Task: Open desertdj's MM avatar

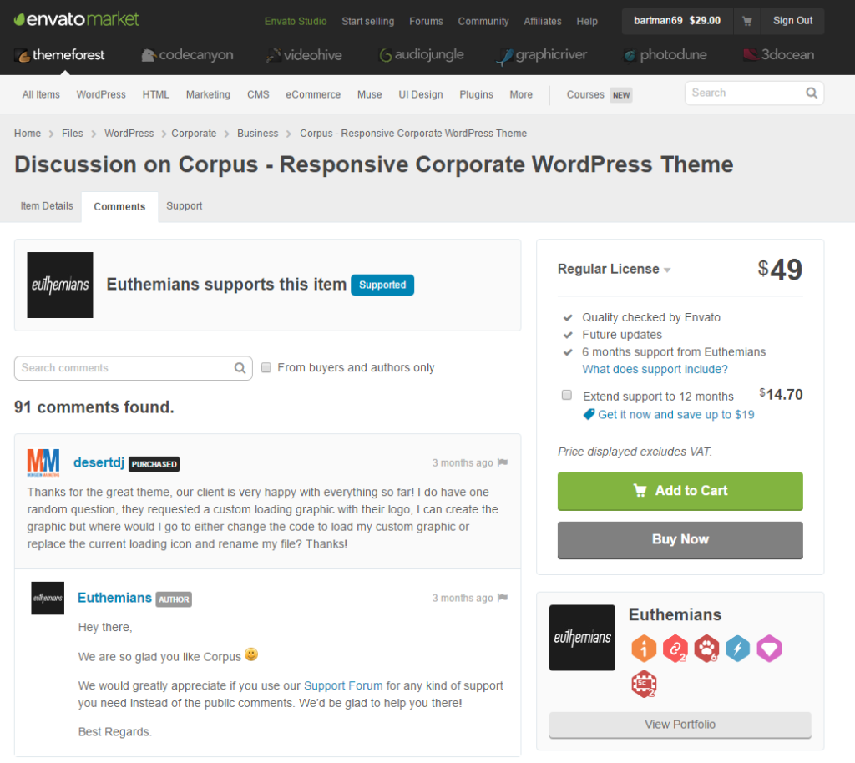Action: pos(43,462)
